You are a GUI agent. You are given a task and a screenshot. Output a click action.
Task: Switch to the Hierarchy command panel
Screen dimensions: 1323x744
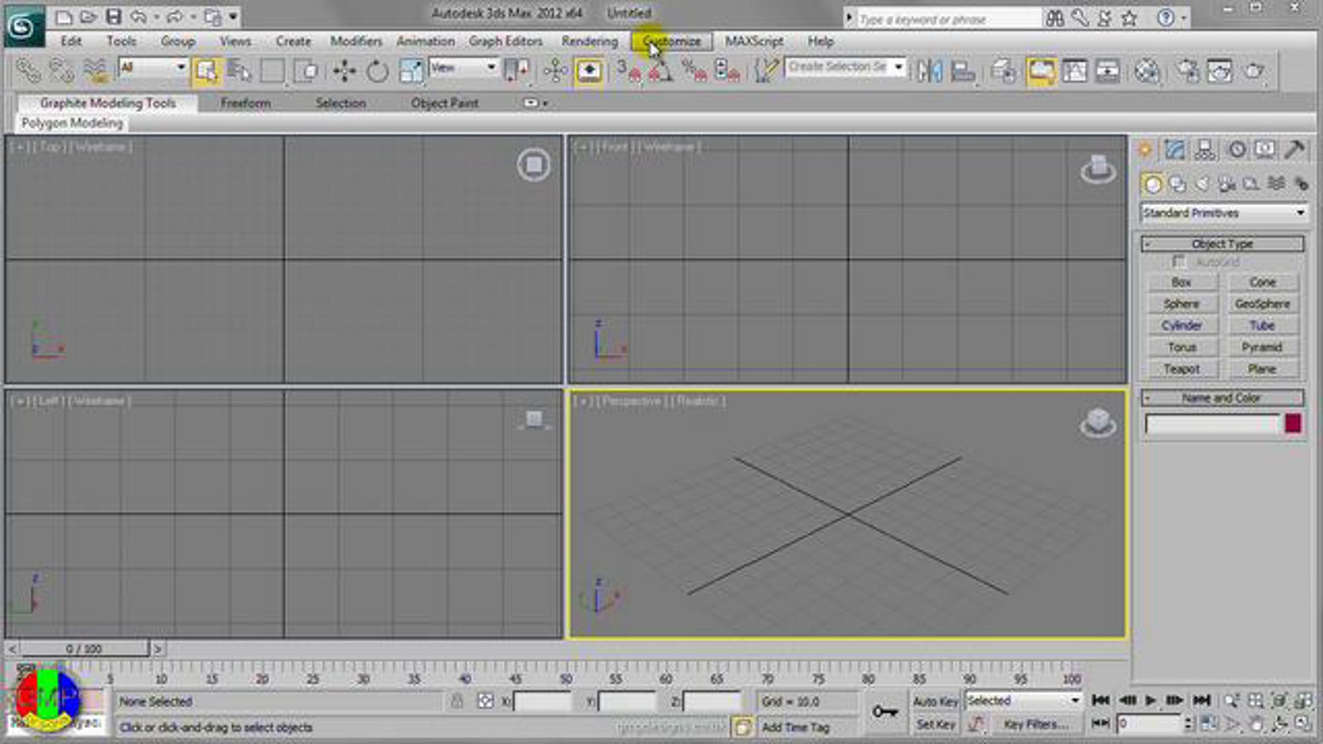[x=1205, y=149]
